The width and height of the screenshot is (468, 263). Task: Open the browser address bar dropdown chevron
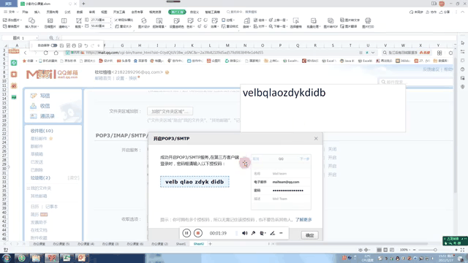click(x=373, y=53)
